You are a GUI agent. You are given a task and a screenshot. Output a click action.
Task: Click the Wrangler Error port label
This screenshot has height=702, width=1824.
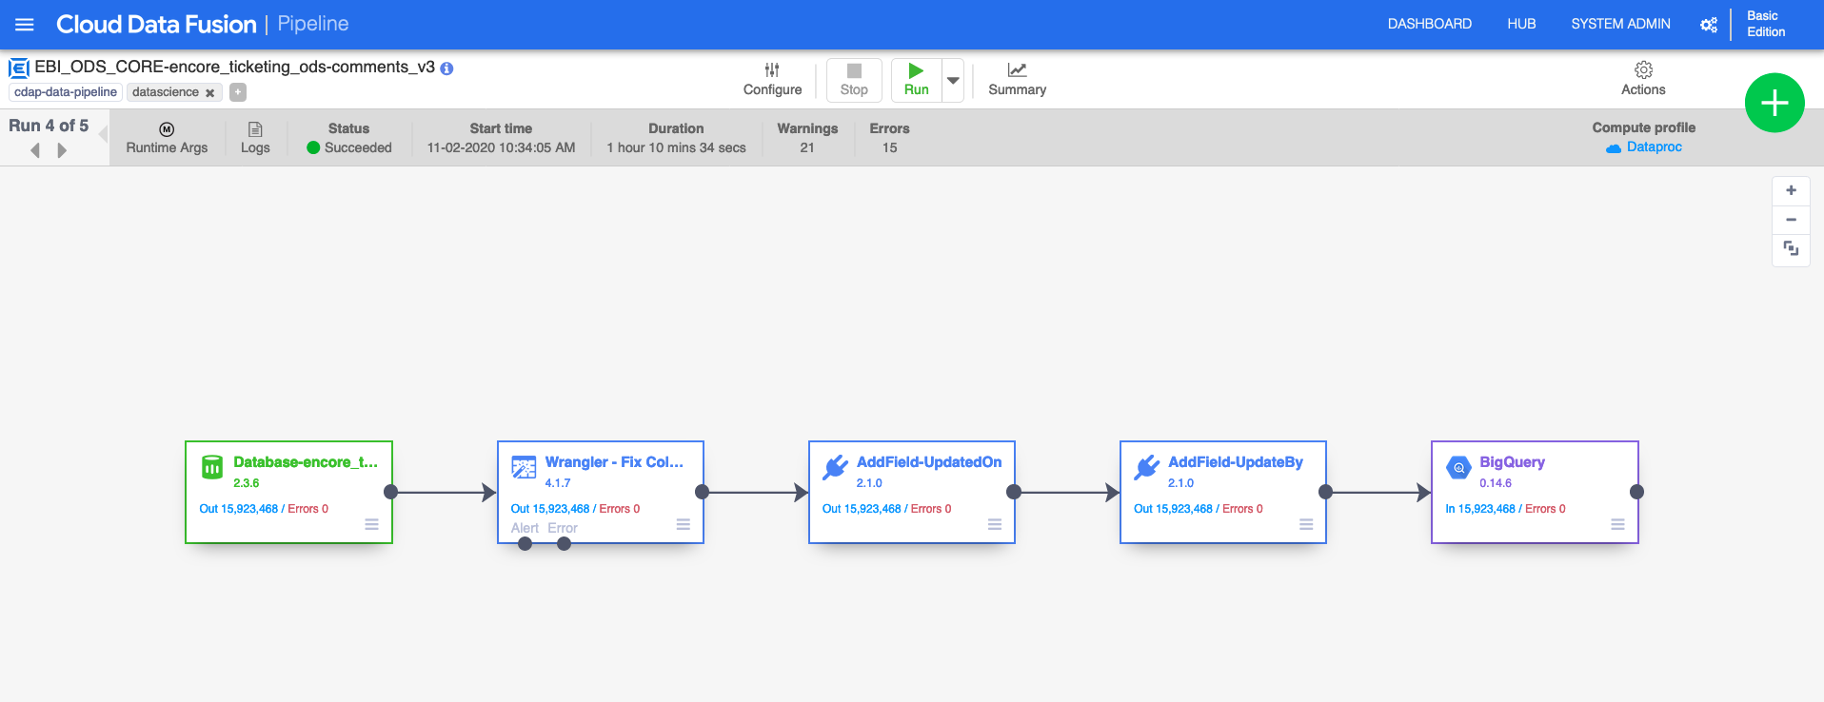coord(563,528)
